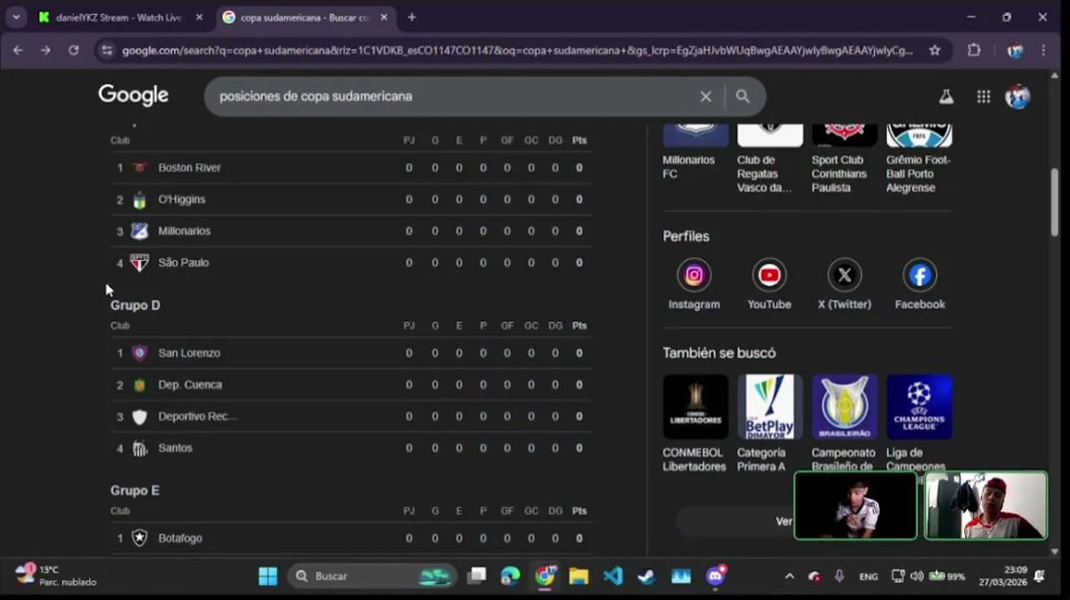
Task: Click the Windows taskbar Buscar search box
Action: pos(372,576)
